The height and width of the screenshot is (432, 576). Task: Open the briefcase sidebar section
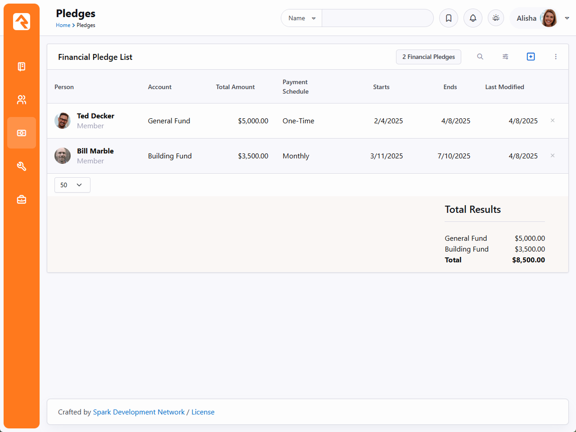point(22,199)
